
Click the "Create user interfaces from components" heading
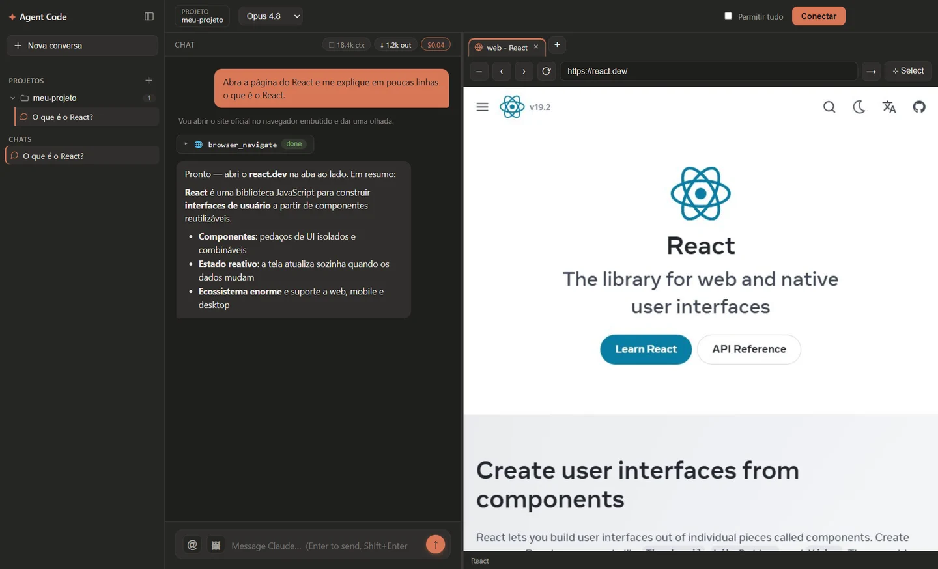point(638,484)
